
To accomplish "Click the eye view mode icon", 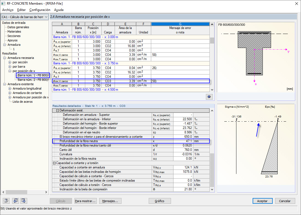I will pyautogui.click(x=209, y=97).
